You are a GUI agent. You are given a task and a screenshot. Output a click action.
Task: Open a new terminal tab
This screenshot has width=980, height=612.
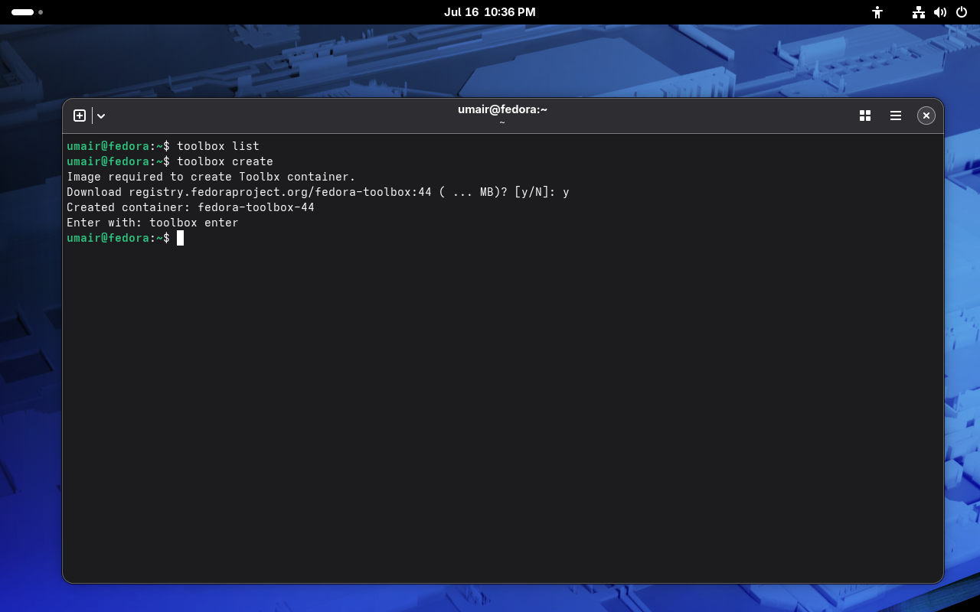(80, 116)
